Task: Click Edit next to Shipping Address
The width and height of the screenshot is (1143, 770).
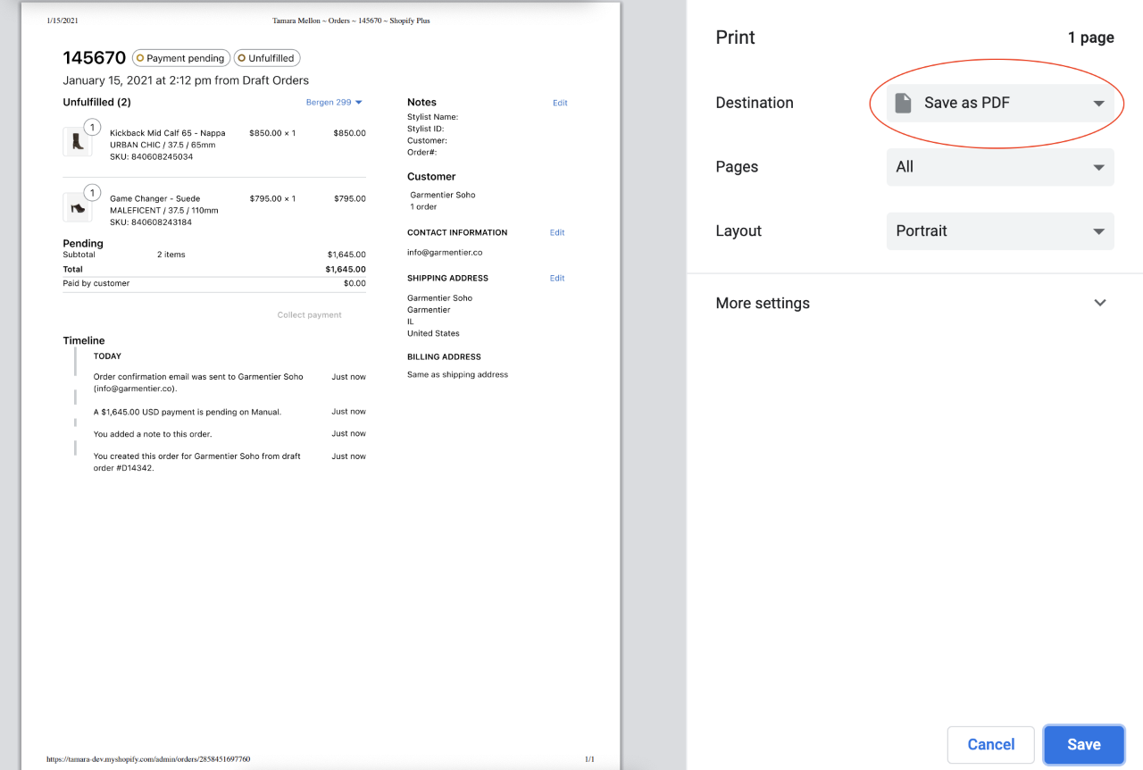Action: [x=557, y=278]
